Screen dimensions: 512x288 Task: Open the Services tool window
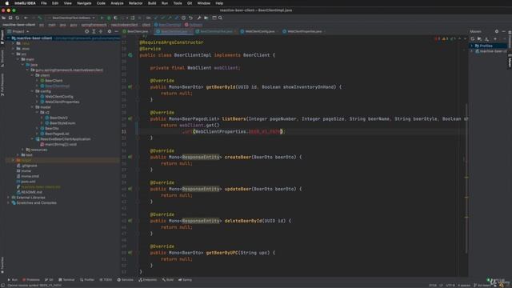click(126, 280)
